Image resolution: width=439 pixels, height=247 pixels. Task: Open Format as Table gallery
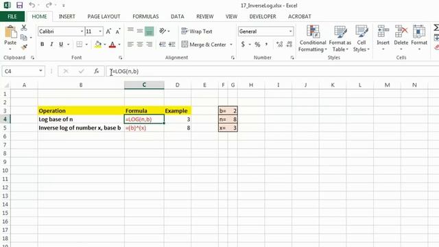(x=340, y=38)
